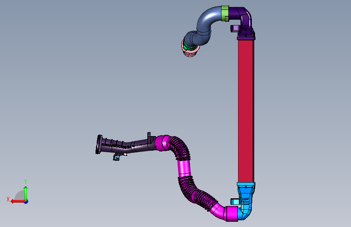Select the gray XY plane quadrant on triad
Image resolution: width=351 pixels, height=227 pixels.
(20, 195)
